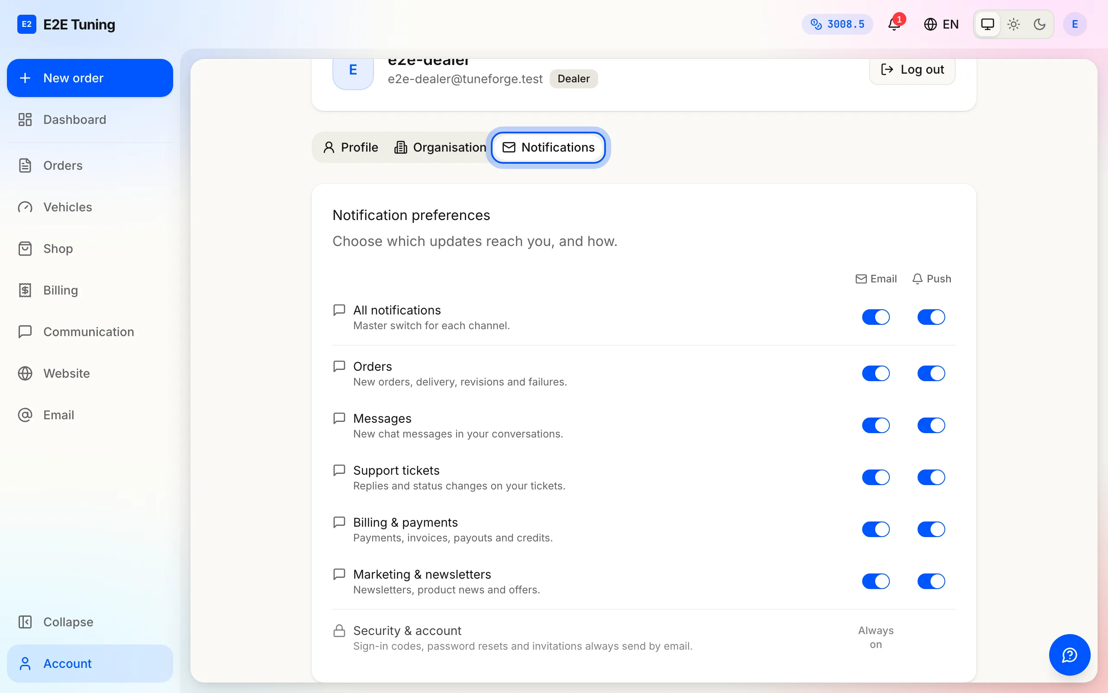1108x693 pixels.
Task: Toggle Support tickets Email switch
Action: pos(876,477)
